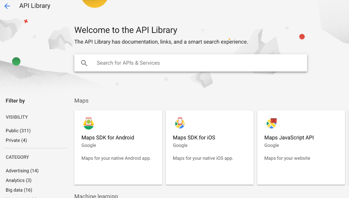The height and width of the screenshot is (198, 349).
Task: Select the Advertising category filter
Action: pyautogui.click(x=22, y=170)
